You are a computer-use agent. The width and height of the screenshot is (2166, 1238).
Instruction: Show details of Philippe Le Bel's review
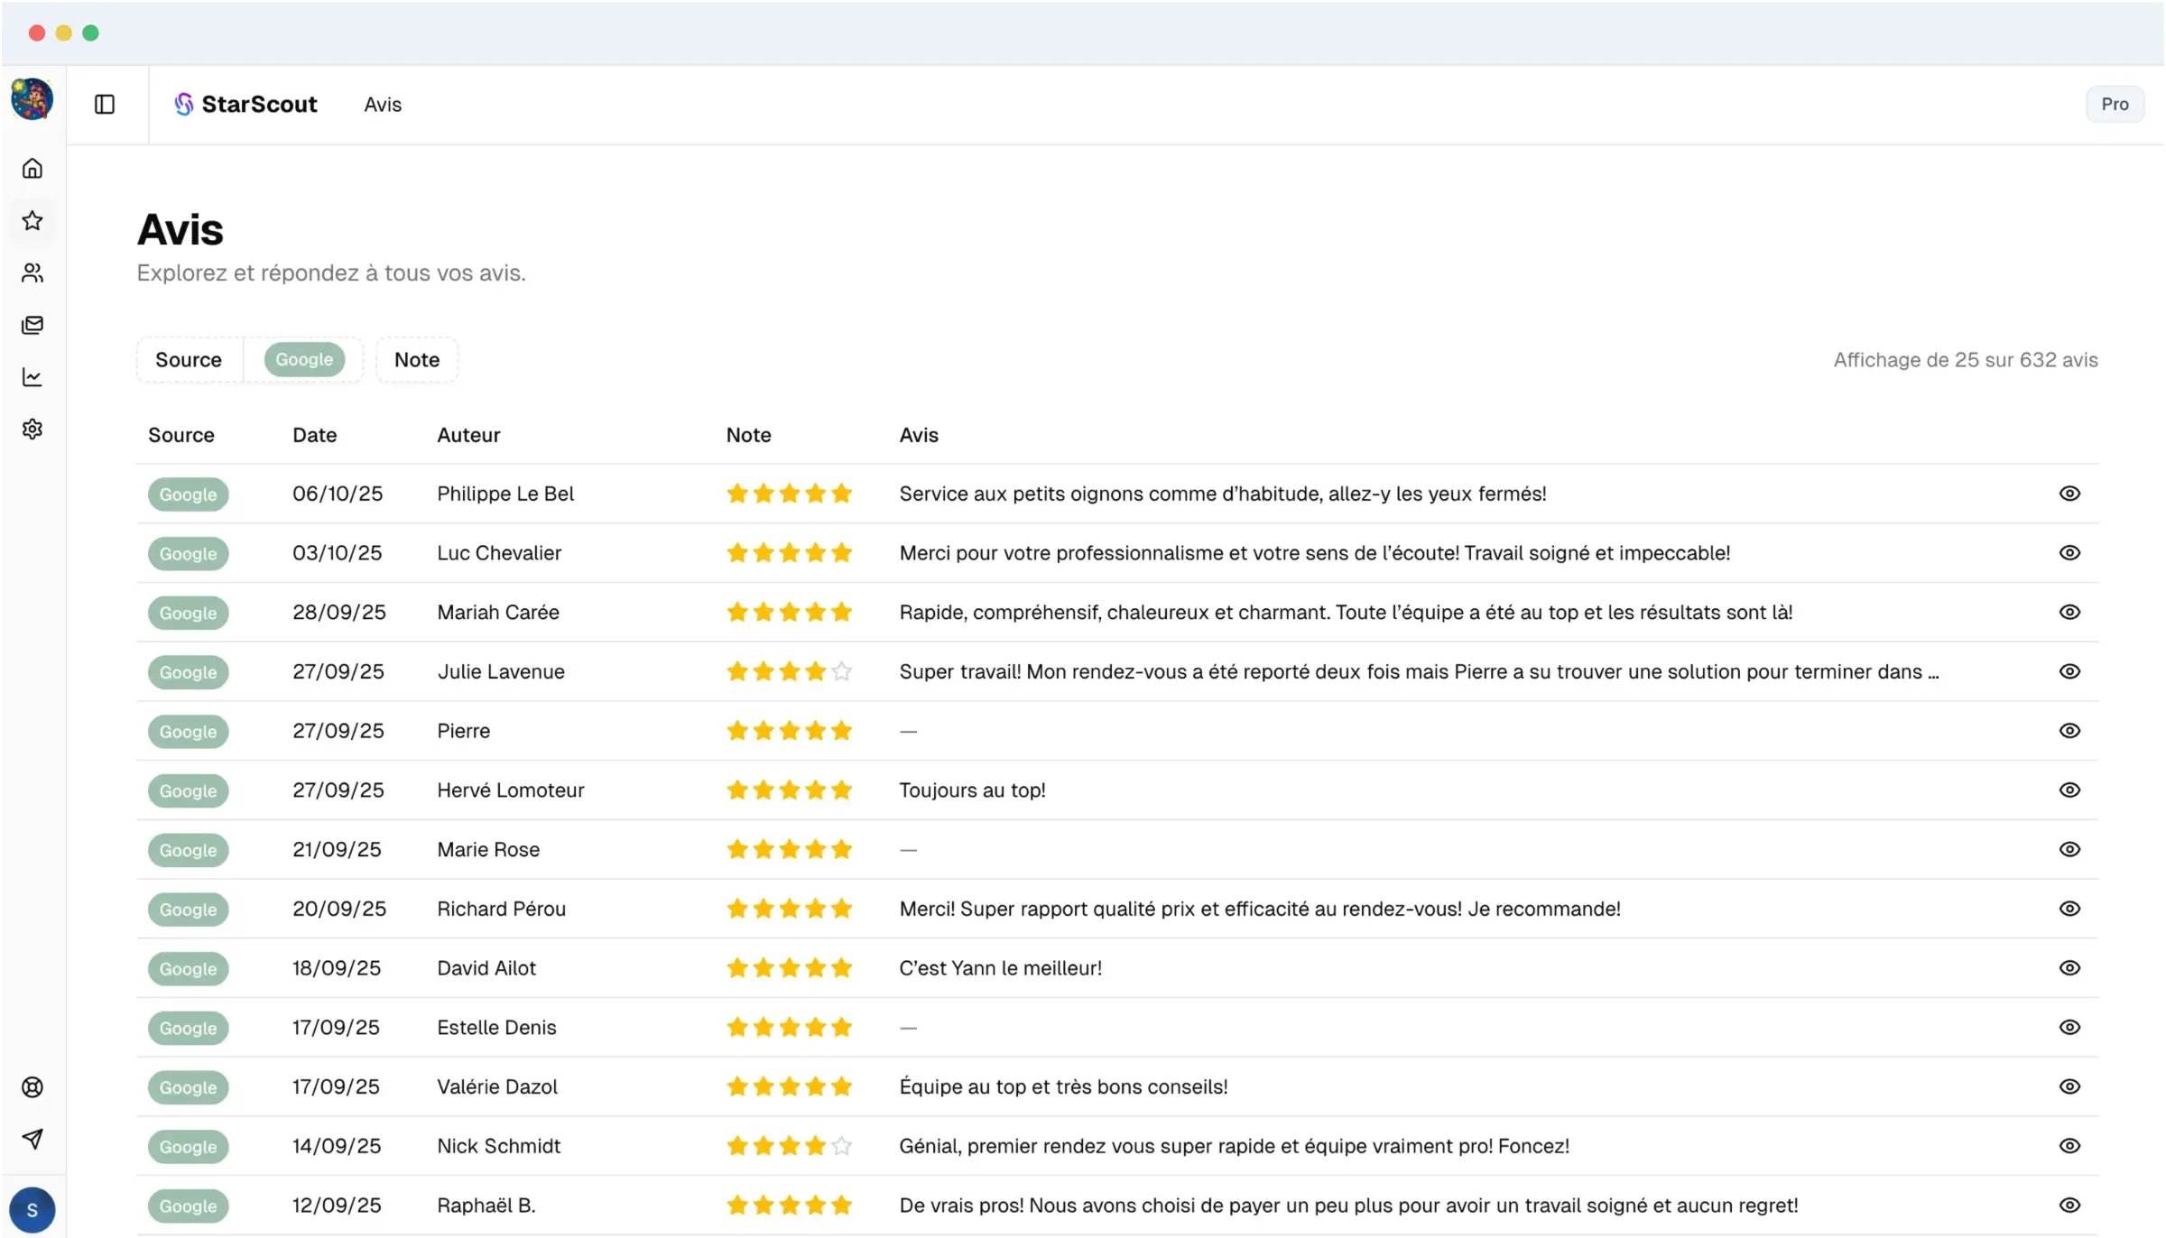point(2069,493)
